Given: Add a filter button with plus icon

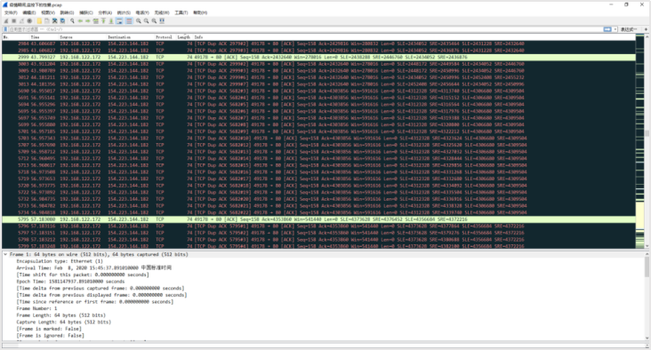Looking at the screenshot, I should [x=646, y=29].
